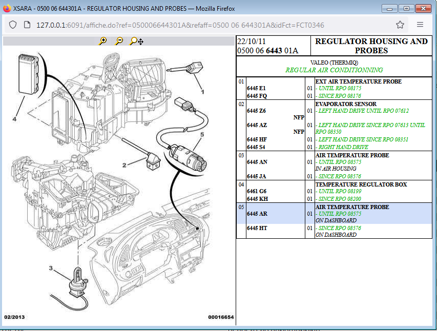
Task: Click the address bar URL
Action: pos(180,25)
